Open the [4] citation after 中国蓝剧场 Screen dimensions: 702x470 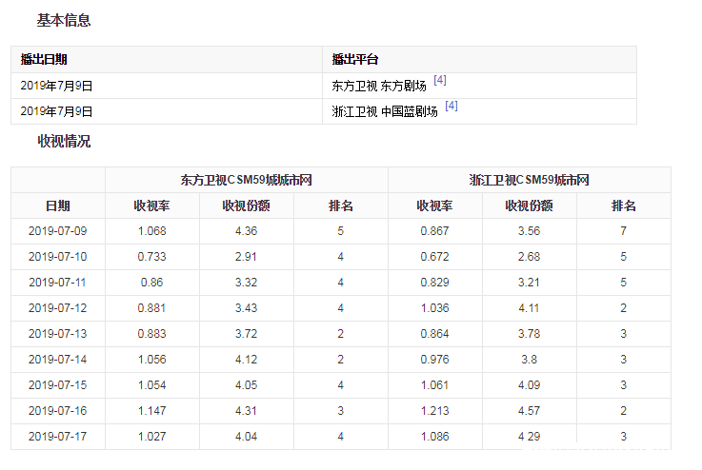451,107
